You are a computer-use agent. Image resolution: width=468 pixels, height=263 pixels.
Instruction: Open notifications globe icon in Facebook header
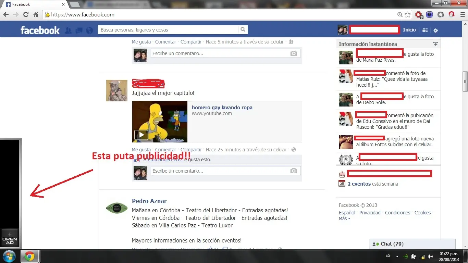coord(89,30)
